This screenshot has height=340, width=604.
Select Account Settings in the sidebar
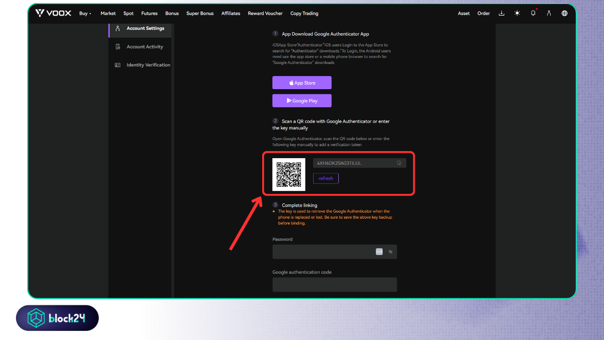click(x=140, y=28)
